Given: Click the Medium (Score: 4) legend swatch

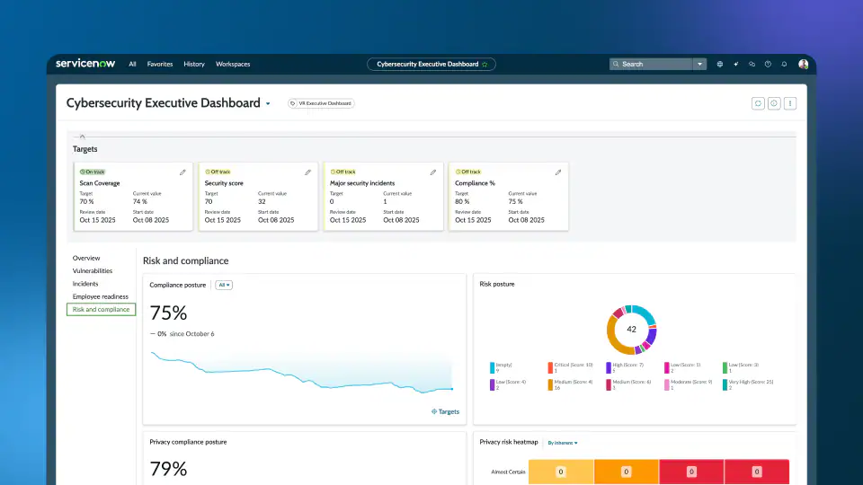Looking at the screenshot, I should [x=550, y=385].
